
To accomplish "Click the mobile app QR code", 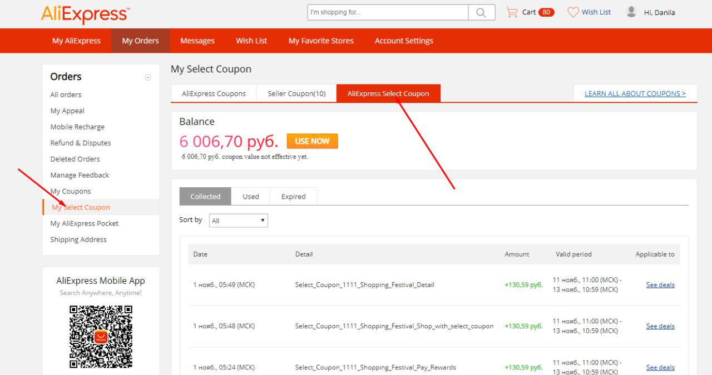I will pyautogui.click(x=101, y=337).
